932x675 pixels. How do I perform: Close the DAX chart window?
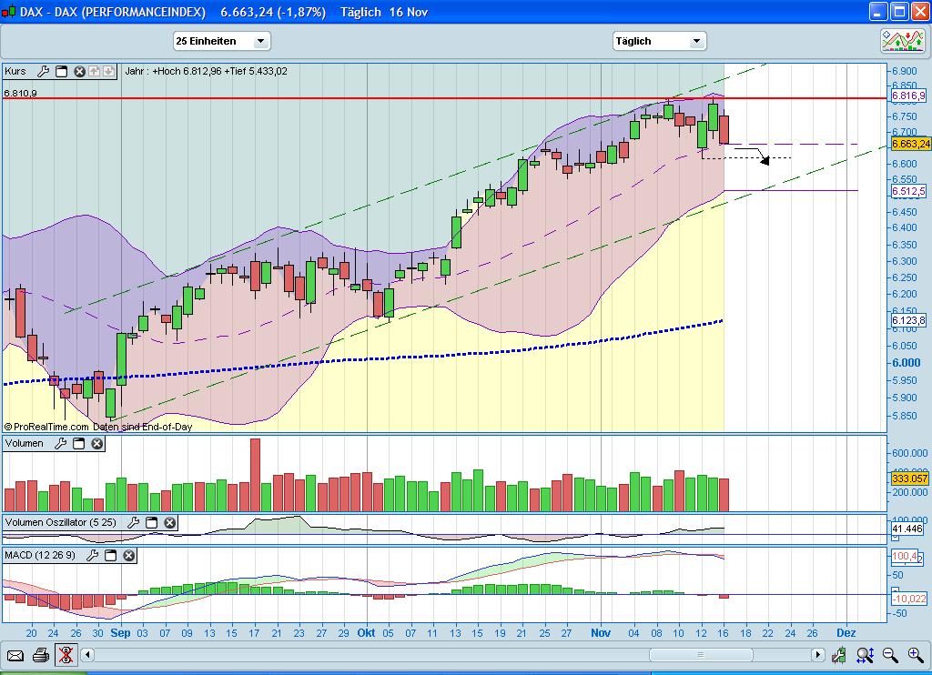(x=921, y=11)
